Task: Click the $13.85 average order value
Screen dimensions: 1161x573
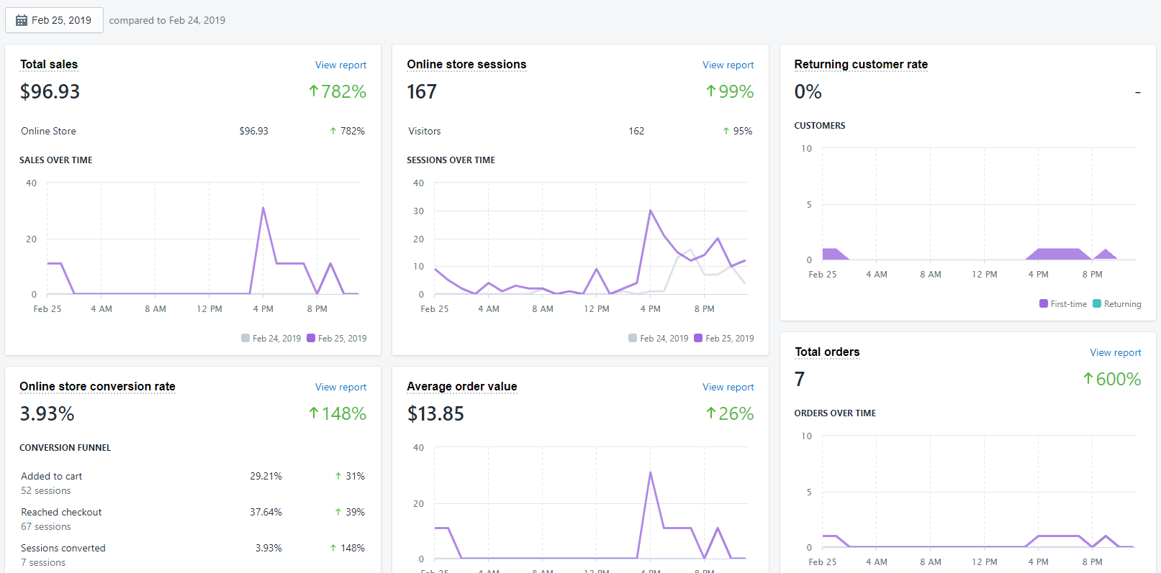Action: (x=435, y=413)
